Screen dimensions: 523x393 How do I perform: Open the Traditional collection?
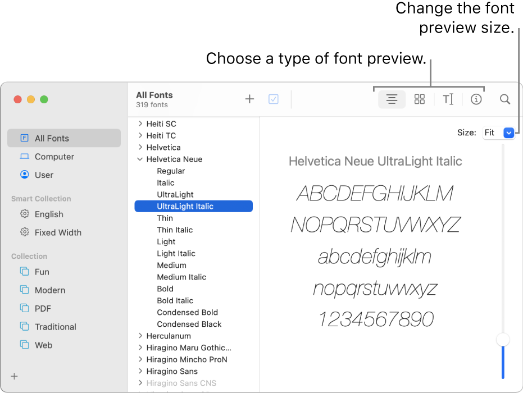[55, 327]
